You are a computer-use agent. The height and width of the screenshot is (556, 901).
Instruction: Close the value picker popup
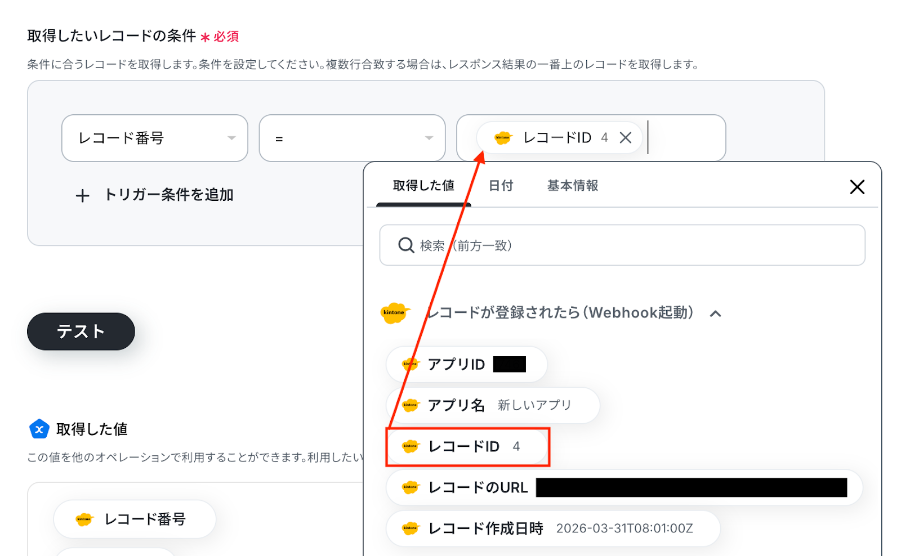click(x=857, y=187)
